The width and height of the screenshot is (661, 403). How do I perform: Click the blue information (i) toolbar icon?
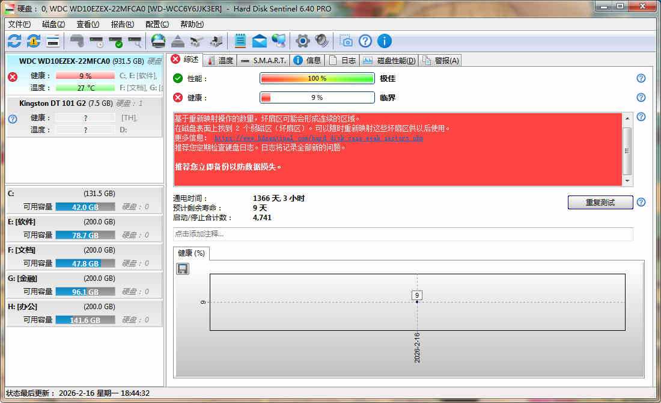(383, 40)
